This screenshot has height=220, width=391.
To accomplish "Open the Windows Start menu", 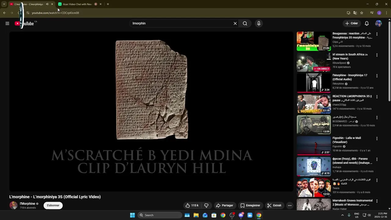I will (x=132, y=215).
